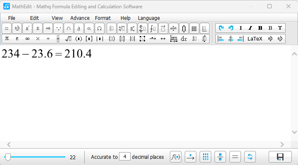Open the double arrow symbols palette
Viewport: 298px width, 165px height.
(48, 29)
